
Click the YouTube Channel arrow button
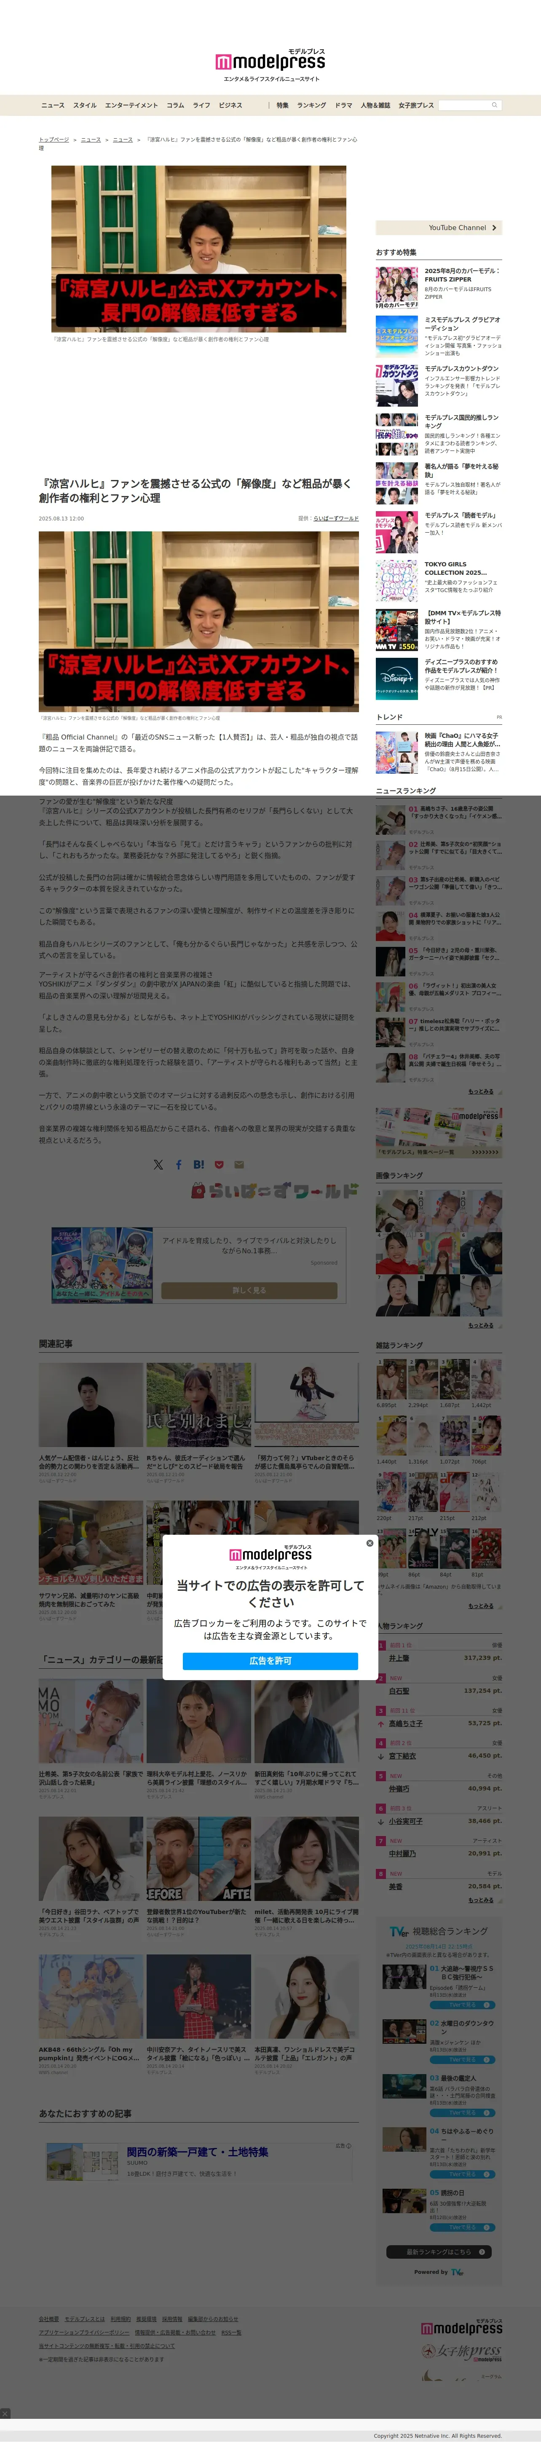(439, 228)
